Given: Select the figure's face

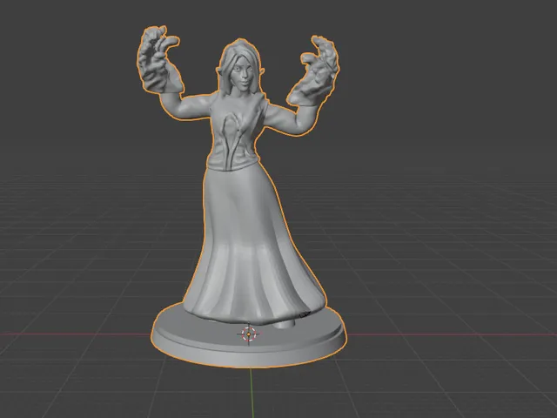Looking at the screenshot, I should 243,74.
